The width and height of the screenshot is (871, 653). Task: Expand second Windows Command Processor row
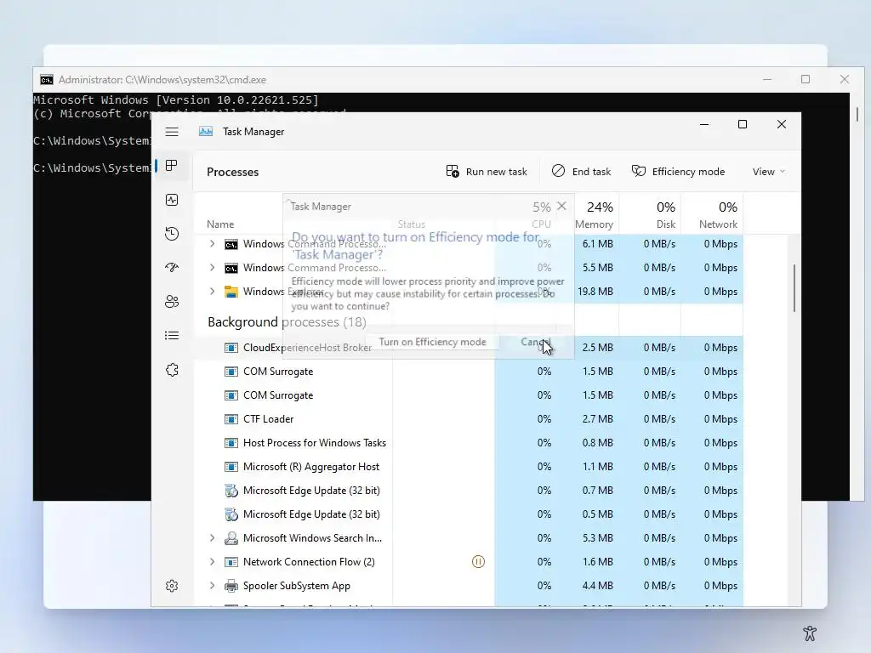[x=212, y=268]
